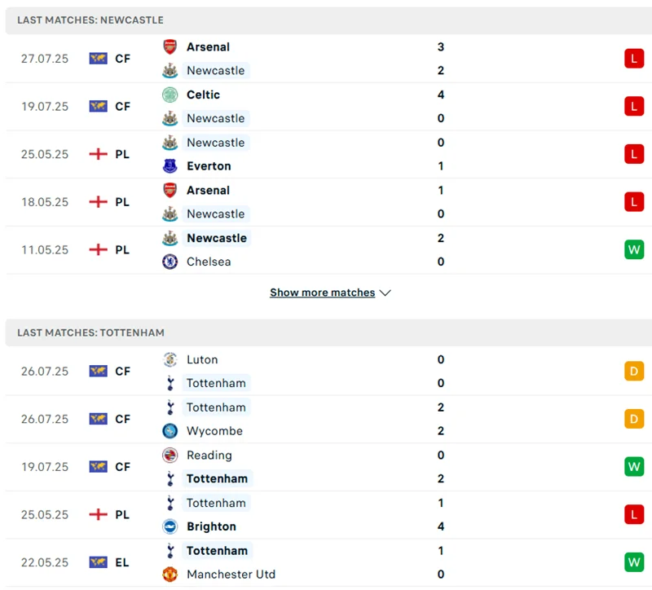Click Arsenal crest in 27.07.25 match
Screen dimensions: 652x590
pos(170,47)
